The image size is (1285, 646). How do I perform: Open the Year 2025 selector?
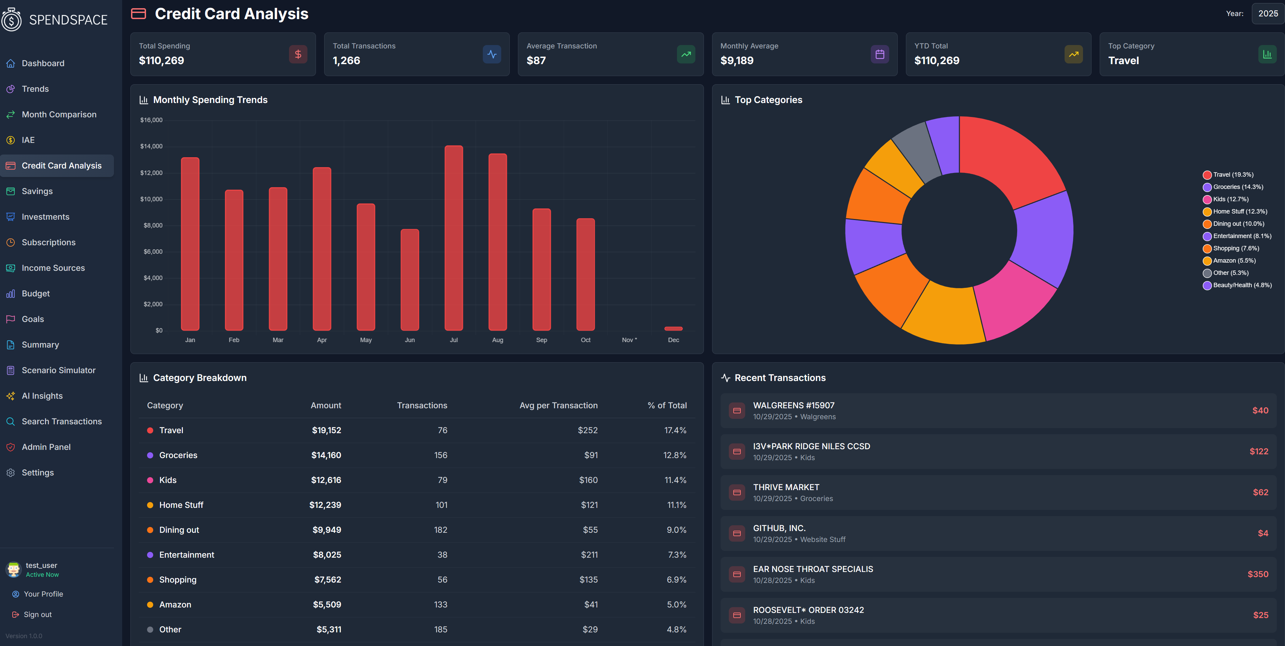(1268, 13)
